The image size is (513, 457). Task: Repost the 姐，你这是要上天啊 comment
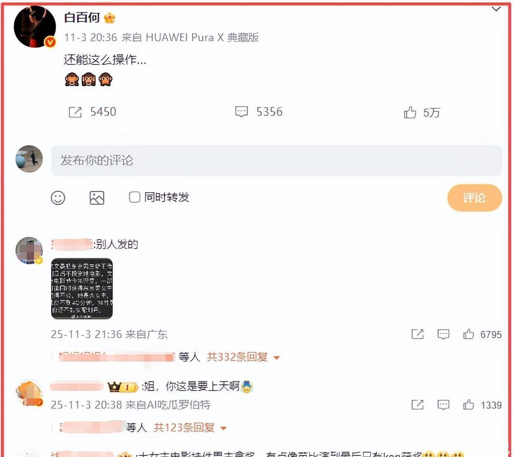tap(418, 405)
